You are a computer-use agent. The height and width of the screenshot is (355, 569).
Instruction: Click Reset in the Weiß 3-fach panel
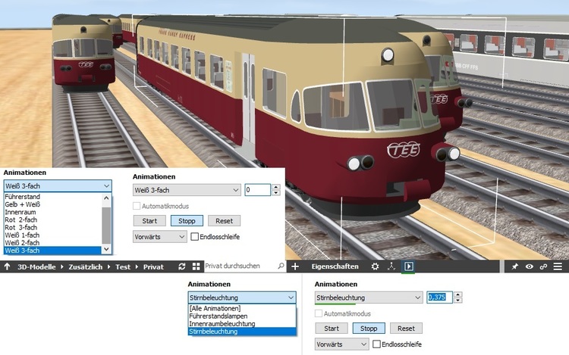224,221
